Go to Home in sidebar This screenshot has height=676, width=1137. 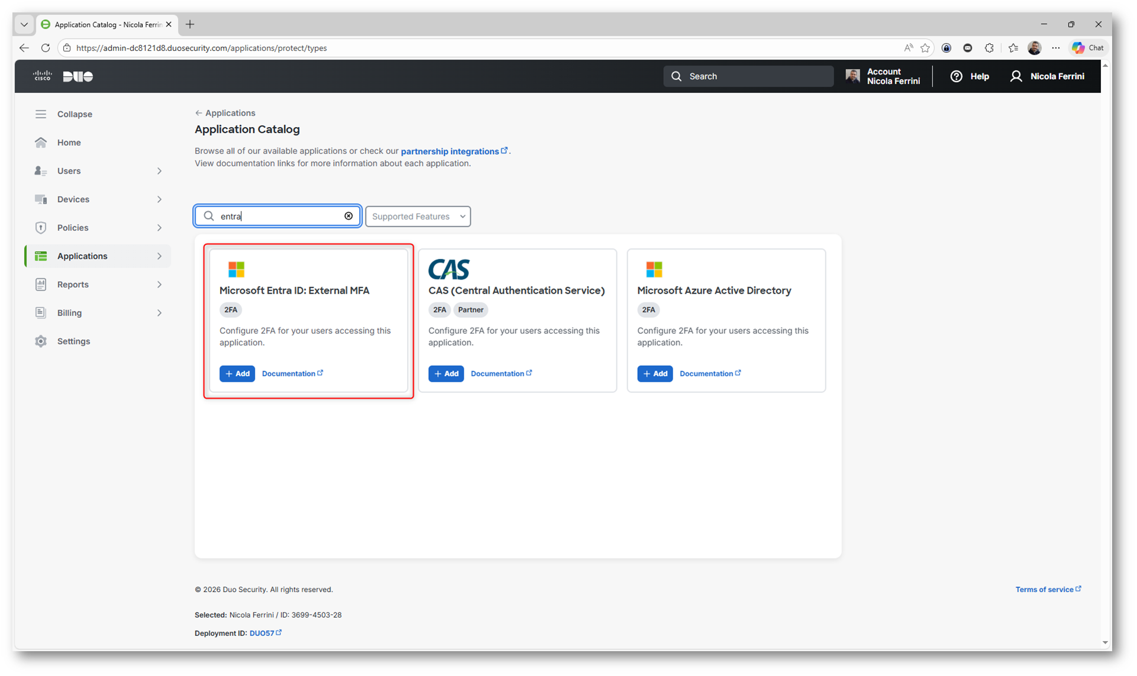coord(69,142)
